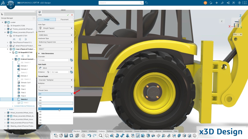Switch to the Design tab
Image resolution: width=248 pixels, height=139 pixels.
(47, 19)
